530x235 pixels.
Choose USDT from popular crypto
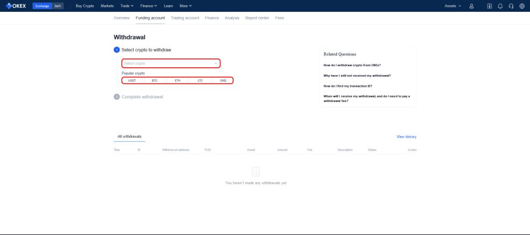(132, 81)
